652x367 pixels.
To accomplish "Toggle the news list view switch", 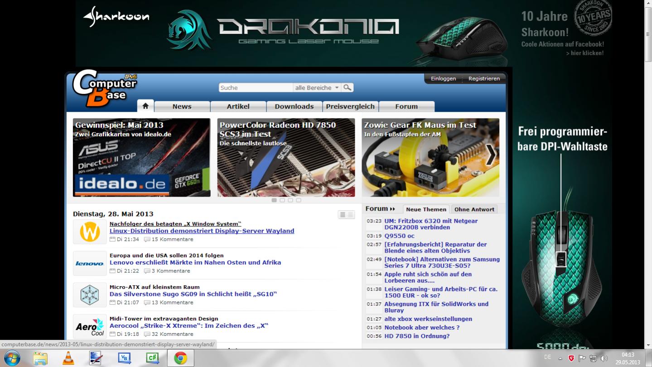I will click(346, 215).
